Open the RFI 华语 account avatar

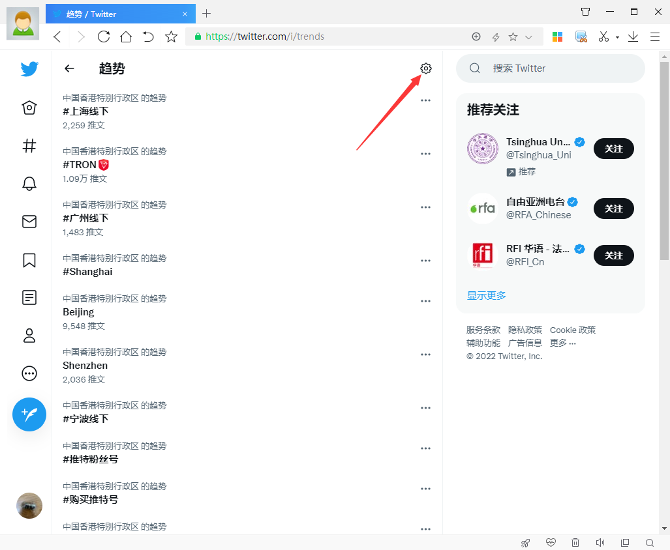pos(482,255)
